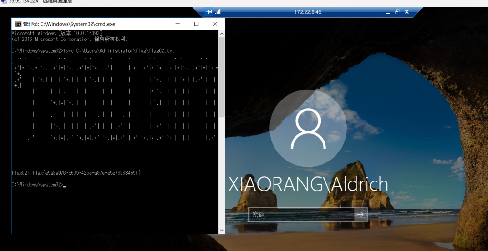This screenshot has height=251, width=488.
Task: Click the pin icon on the connection bar
Action: coord(209,11)
